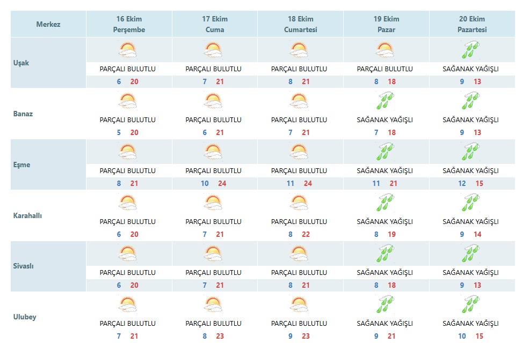Select the 16 Ekim Perşembe column header

coord(129,24)
